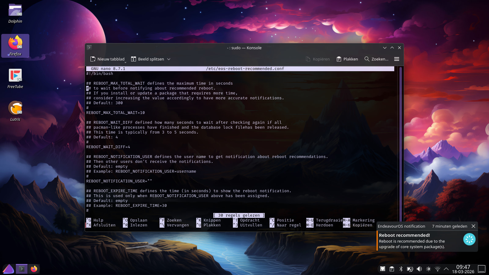Open the volume control tray icon
Screen dimensions: 489x275
419,269
